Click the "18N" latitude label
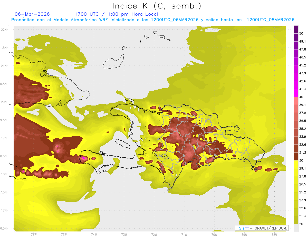Image resolution: width=308 pixels, height=238 pixels. (4, 174)
